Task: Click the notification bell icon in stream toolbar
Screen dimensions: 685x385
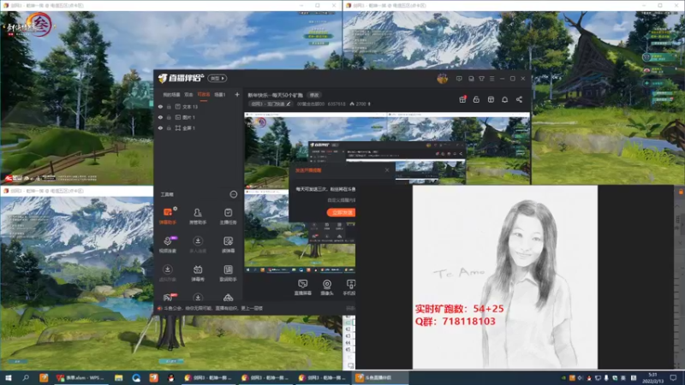Action: (x=504, y=99)
